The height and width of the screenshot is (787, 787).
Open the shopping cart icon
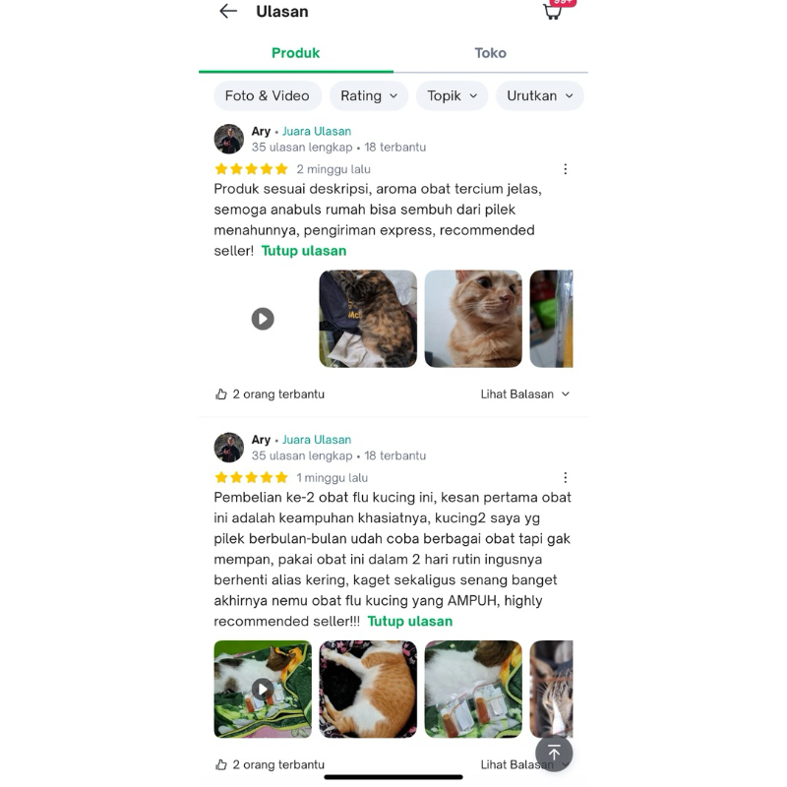(553, 11)
